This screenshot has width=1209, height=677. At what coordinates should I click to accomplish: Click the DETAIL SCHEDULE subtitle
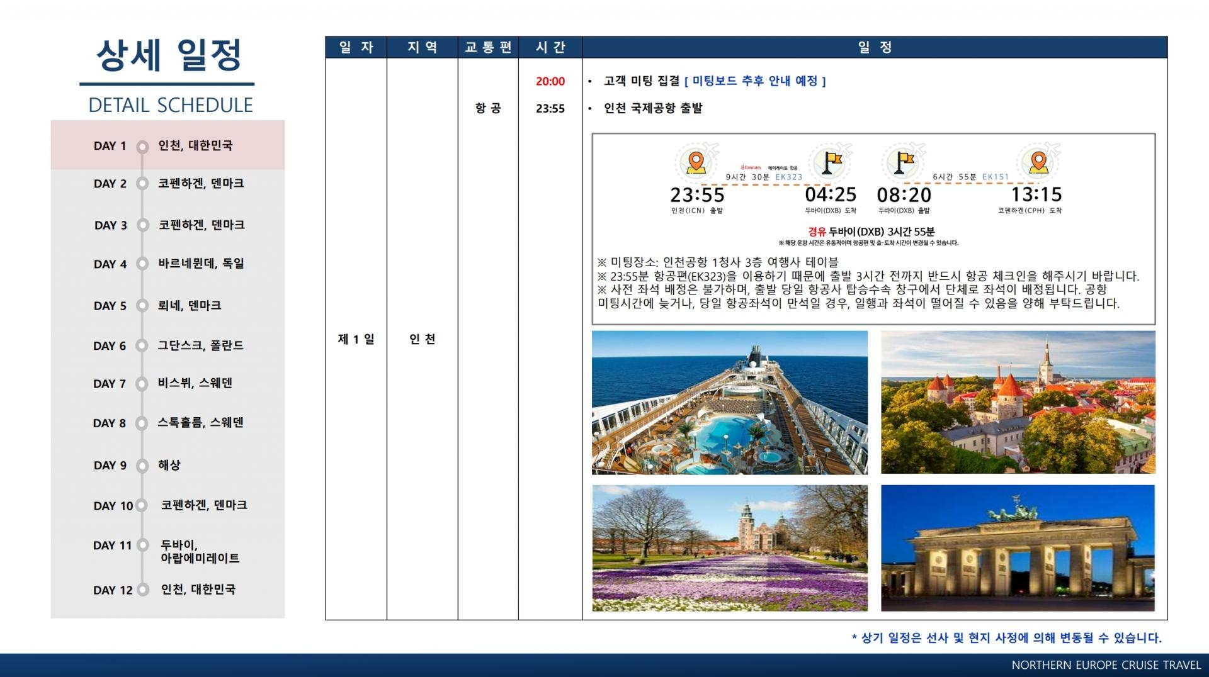coord(171,105)
